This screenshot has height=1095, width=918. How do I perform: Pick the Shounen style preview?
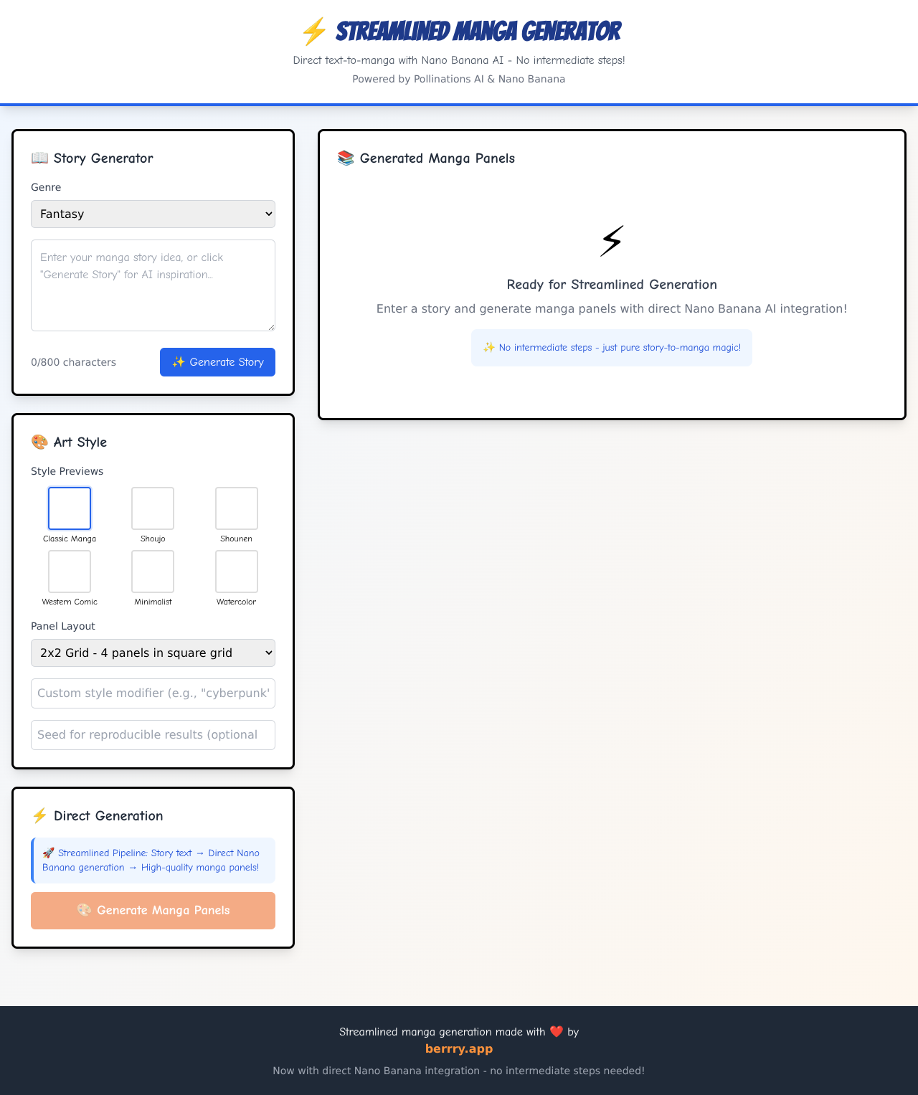click(x=237, y=508)
